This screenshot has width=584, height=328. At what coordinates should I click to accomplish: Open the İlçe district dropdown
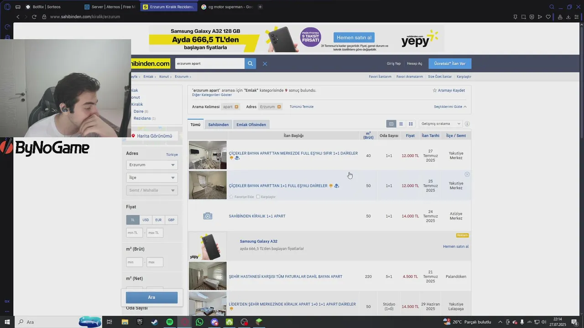pos(152,178)
